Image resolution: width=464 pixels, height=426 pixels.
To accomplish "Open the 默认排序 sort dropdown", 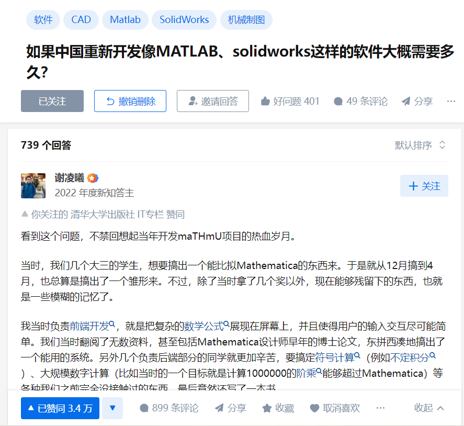I will point(420,145).
